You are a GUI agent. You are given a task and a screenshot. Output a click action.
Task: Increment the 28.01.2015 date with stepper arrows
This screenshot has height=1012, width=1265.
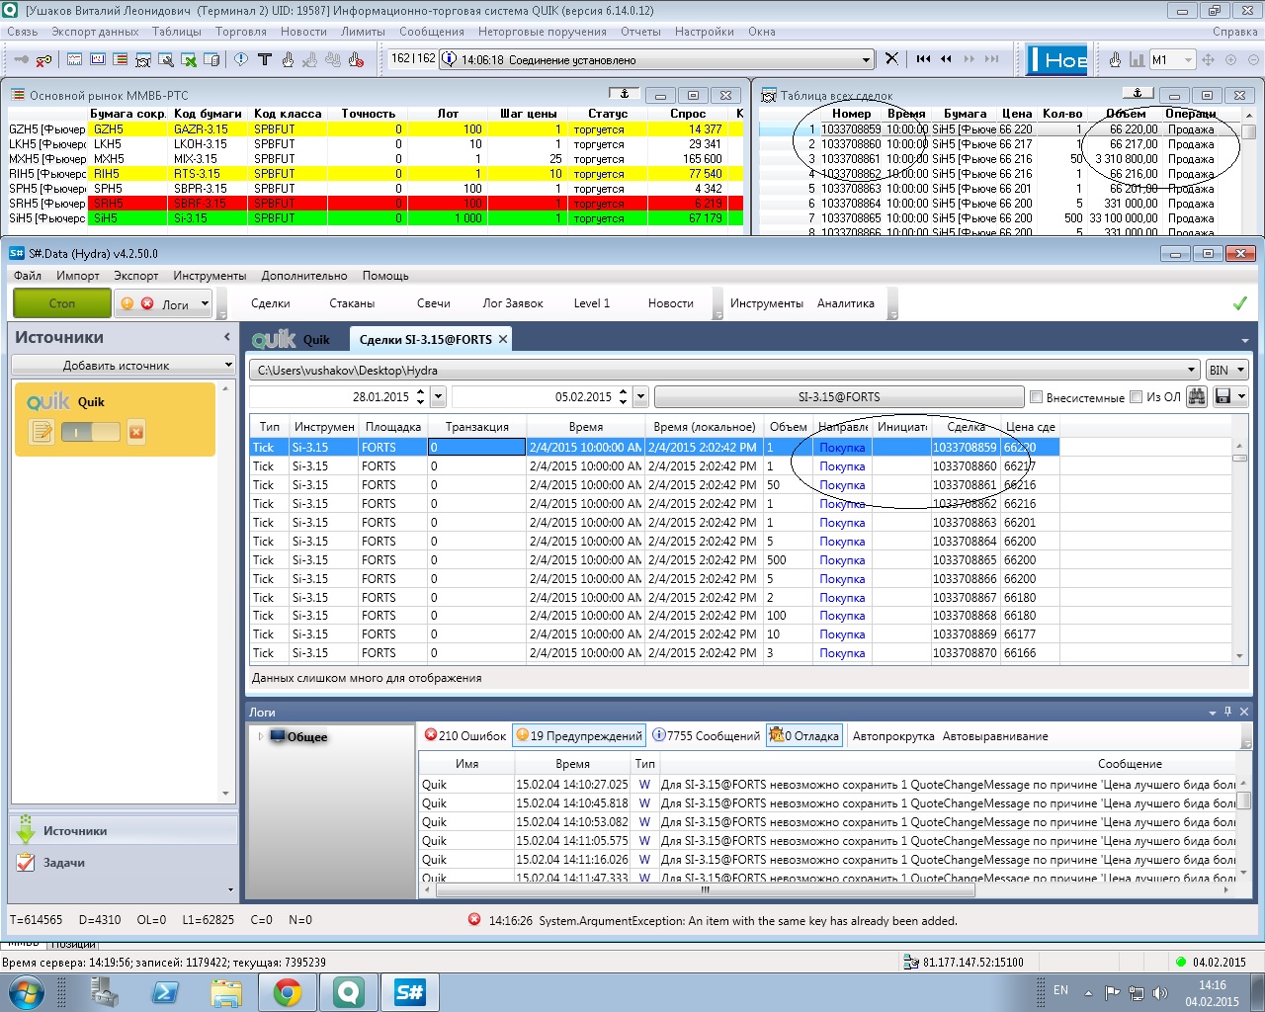tap(420, 391)
